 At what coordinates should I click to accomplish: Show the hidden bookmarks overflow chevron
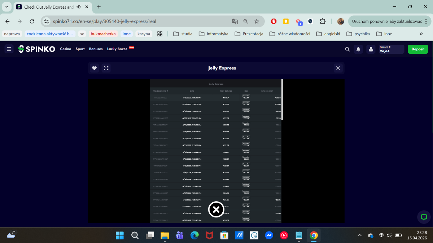(421, 34)
